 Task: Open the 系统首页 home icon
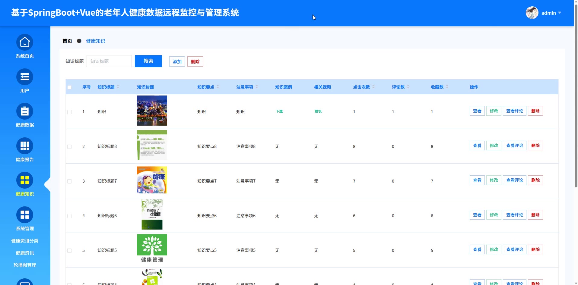[25, 42]
